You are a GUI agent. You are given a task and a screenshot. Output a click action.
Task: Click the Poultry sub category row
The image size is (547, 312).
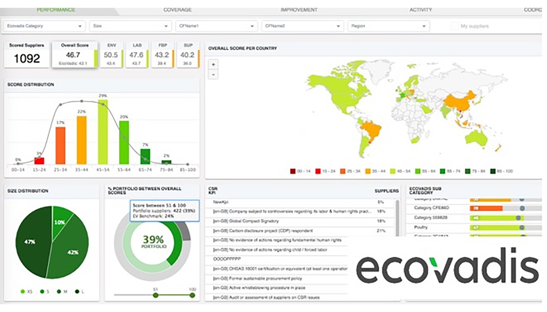click(x=474, y=227)
